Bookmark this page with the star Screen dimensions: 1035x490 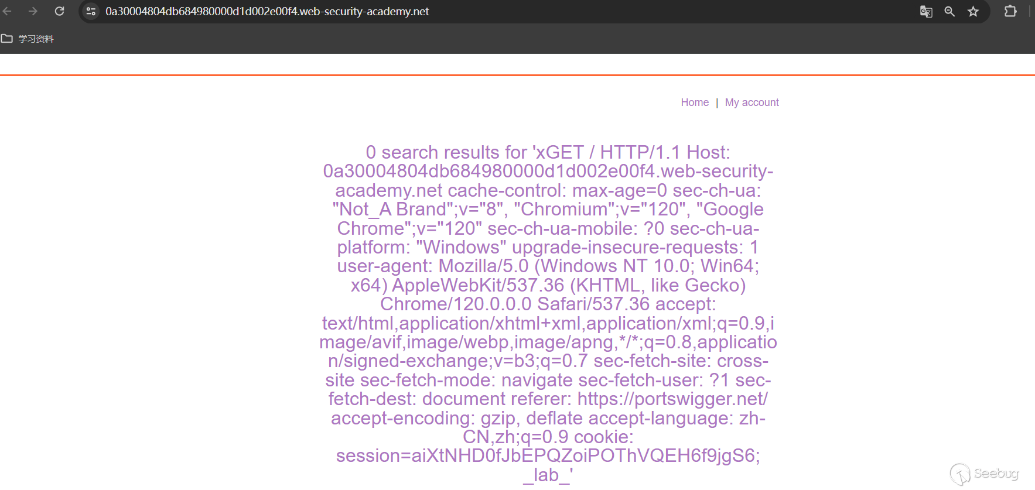pyautogui.click(x=973, y=11)
